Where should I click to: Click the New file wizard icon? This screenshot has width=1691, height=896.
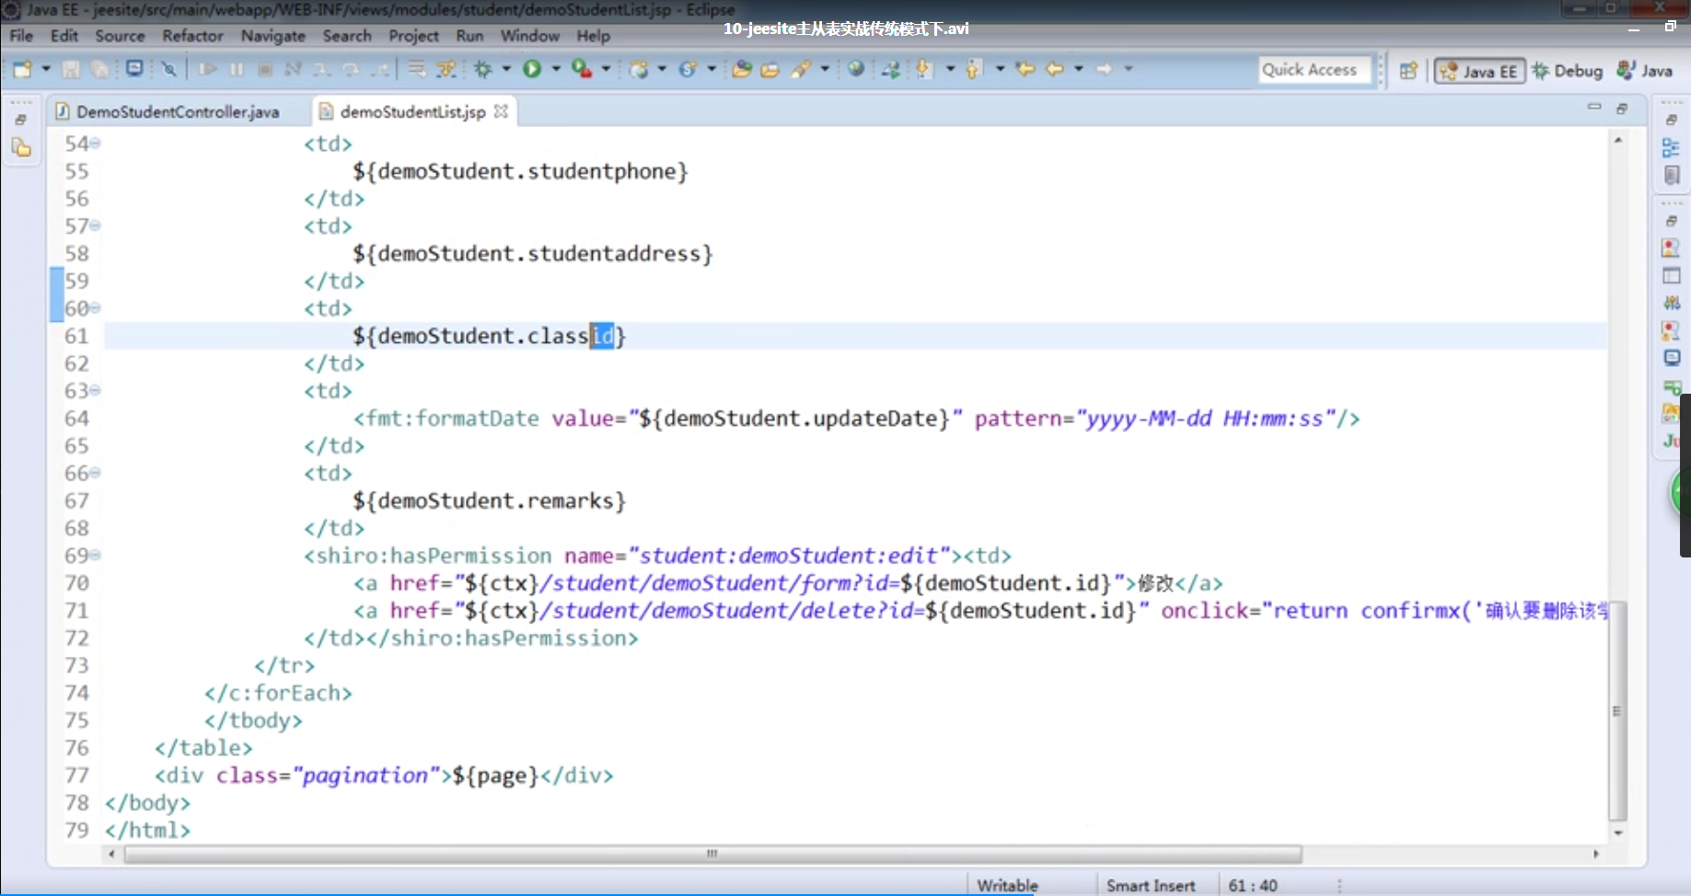22,69
